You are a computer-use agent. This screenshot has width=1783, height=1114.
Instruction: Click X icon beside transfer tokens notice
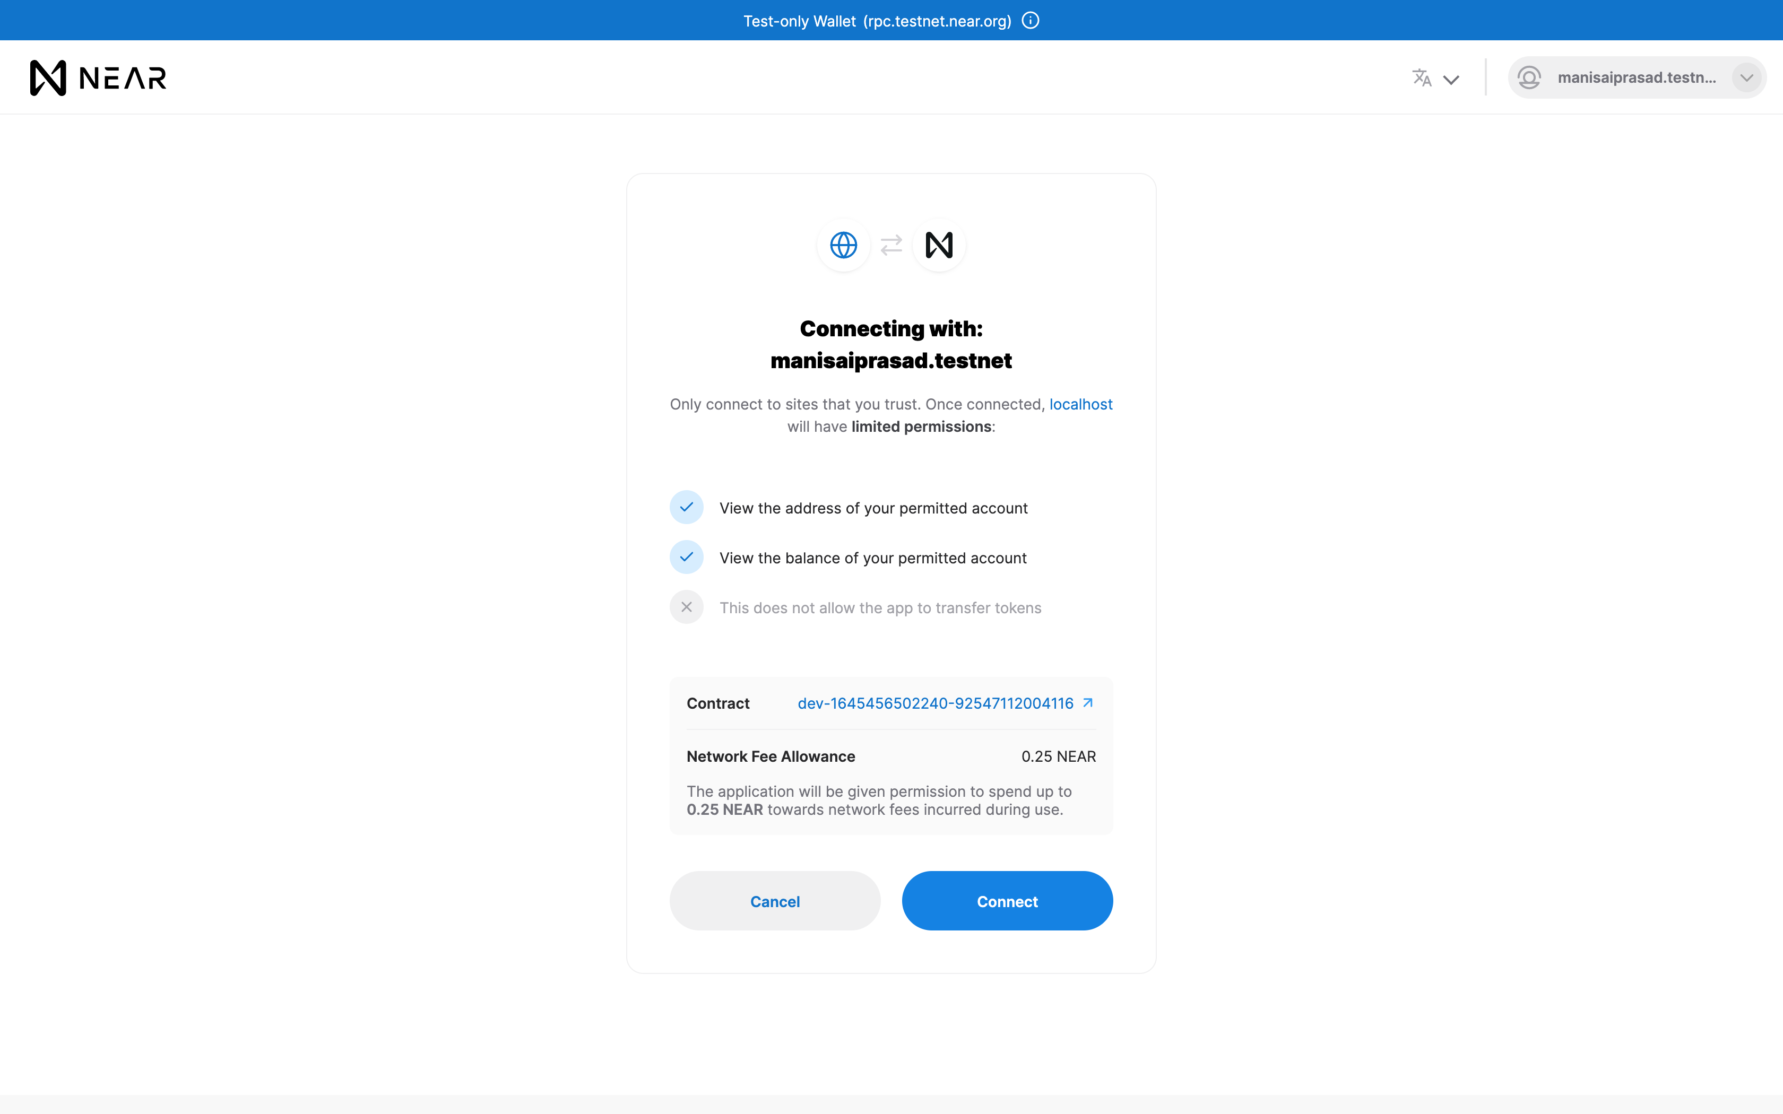[686, 607]
